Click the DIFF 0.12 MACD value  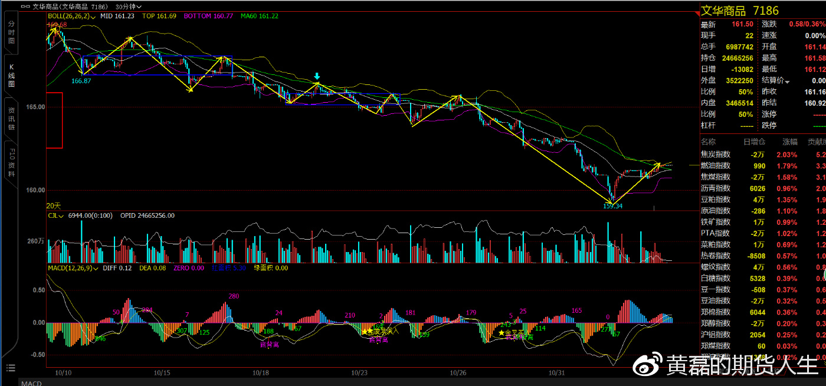tap(117, 268)
